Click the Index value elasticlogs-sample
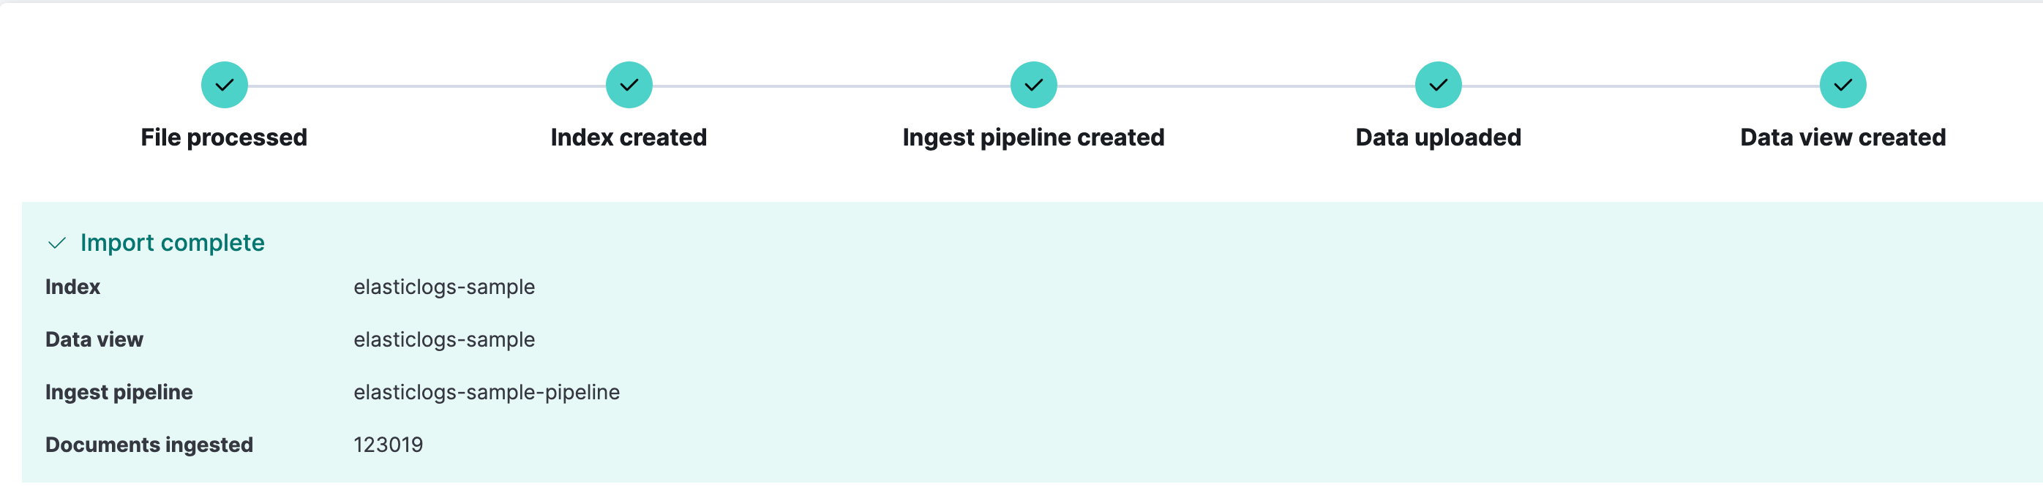 click(x=444, y=287)
